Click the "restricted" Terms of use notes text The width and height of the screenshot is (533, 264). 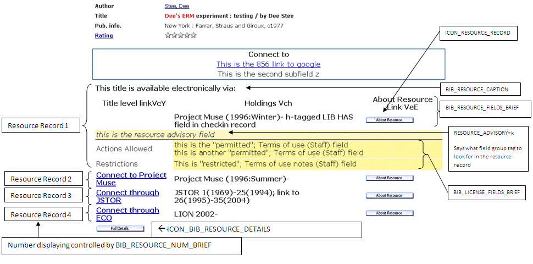pos(265,164)
